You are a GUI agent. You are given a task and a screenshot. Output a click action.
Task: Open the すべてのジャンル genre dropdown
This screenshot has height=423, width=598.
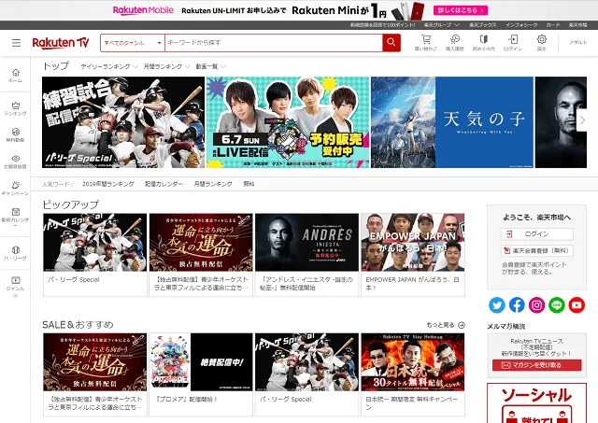(133, 43)
